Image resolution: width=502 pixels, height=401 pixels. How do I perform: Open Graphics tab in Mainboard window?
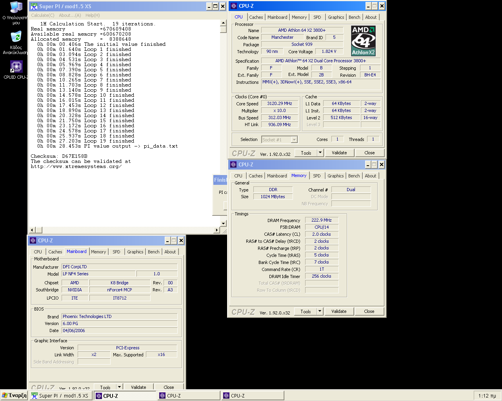click(135, 252)
